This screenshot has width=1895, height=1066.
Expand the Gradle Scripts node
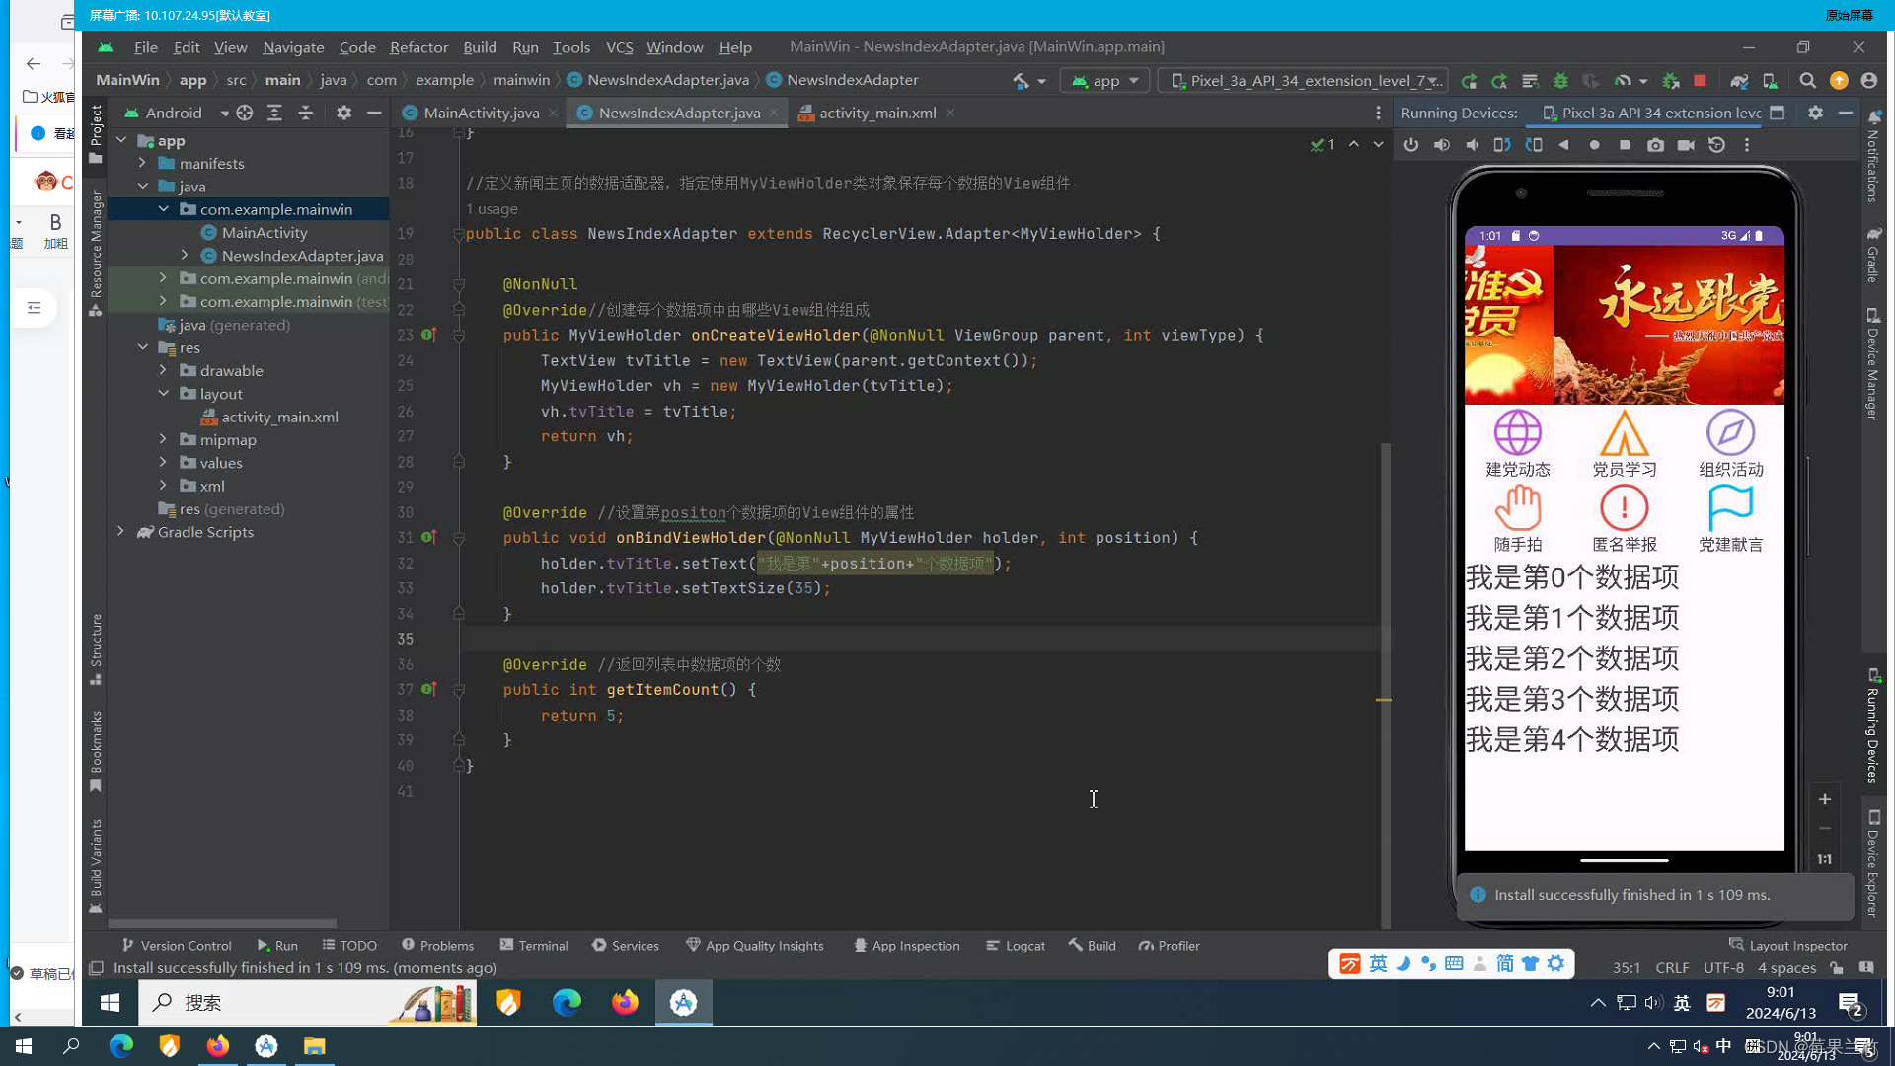click(120, 532)
